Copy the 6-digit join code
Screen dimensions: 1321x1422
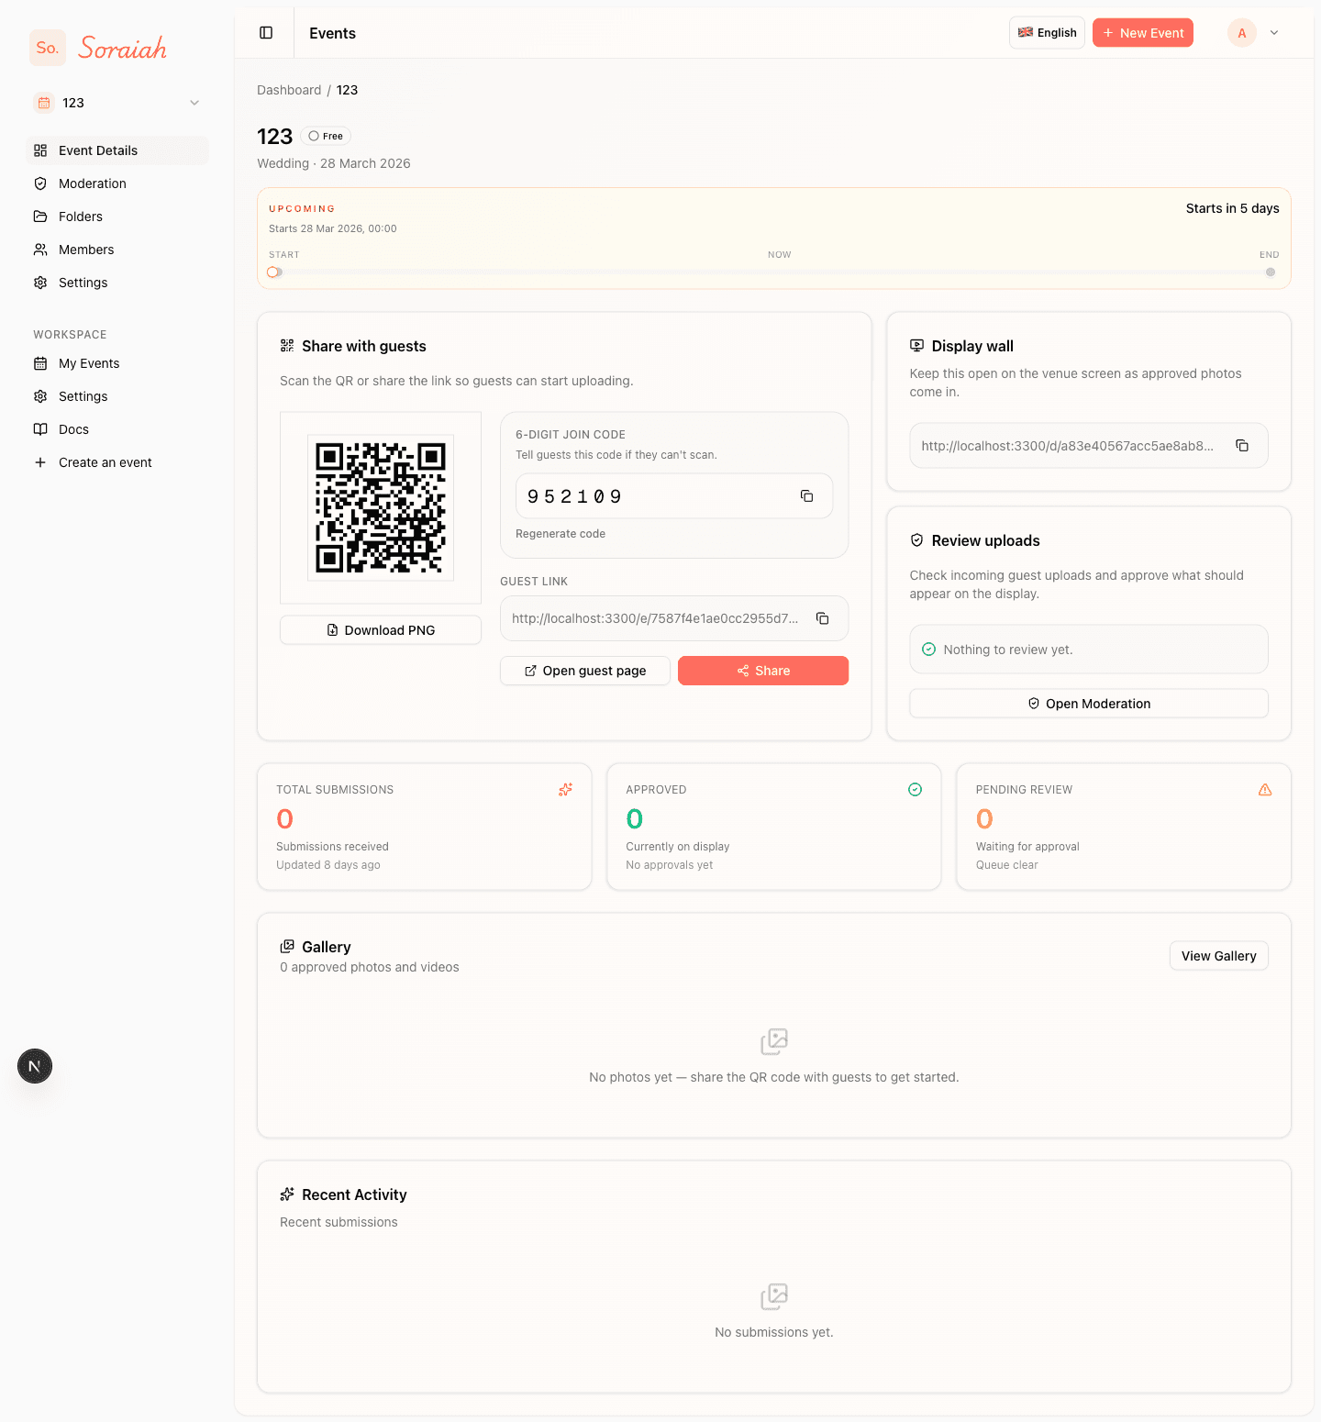pyautogui.click(x=806, y=495)
